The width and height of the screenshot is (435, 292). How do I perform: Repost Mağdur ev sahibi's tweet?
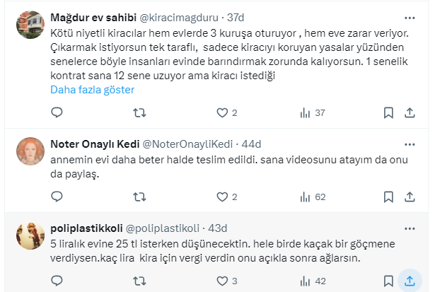(x=139, y=112)
